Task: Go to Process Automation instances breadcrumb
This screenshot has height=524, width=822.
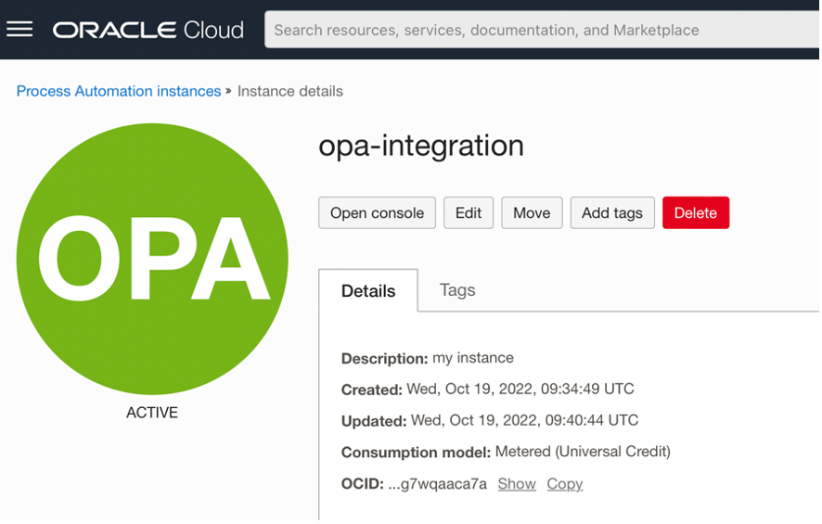Action: pyautogui.click(x=119, y=91)
